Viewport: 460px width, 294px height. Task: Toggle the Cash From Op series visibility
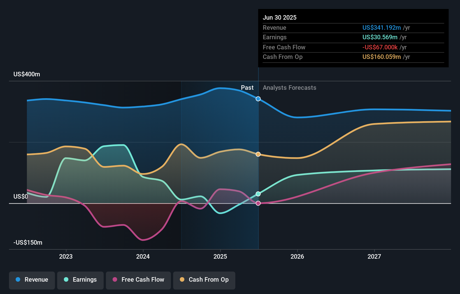204,280
